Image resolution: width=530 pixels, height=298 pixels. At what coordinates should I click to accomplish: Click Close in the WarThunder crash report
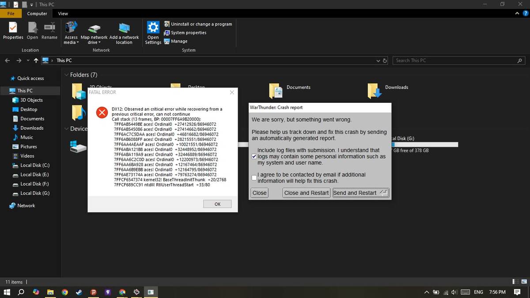[x=259, y=193]
